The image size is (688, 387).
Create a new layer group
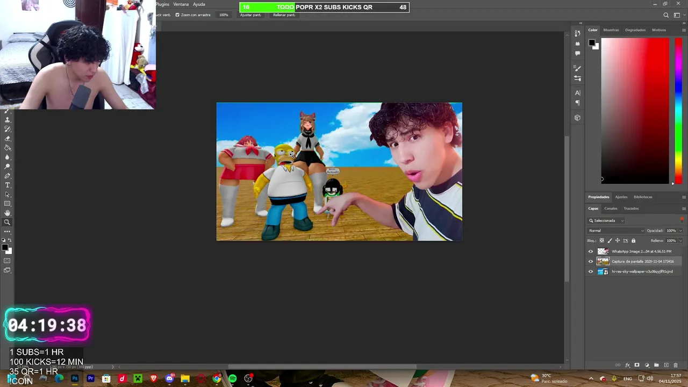(656, 365)
